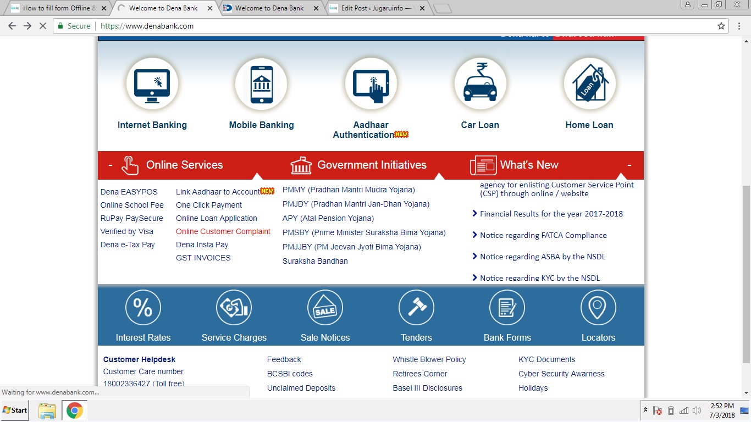Close the 'How to fill form Offline' tab
This screenshot has height=422, width=751.
pos(103,8)
